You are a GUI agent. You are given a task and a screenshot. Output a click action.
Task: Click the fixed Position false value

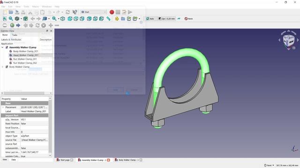click(34, 124)
